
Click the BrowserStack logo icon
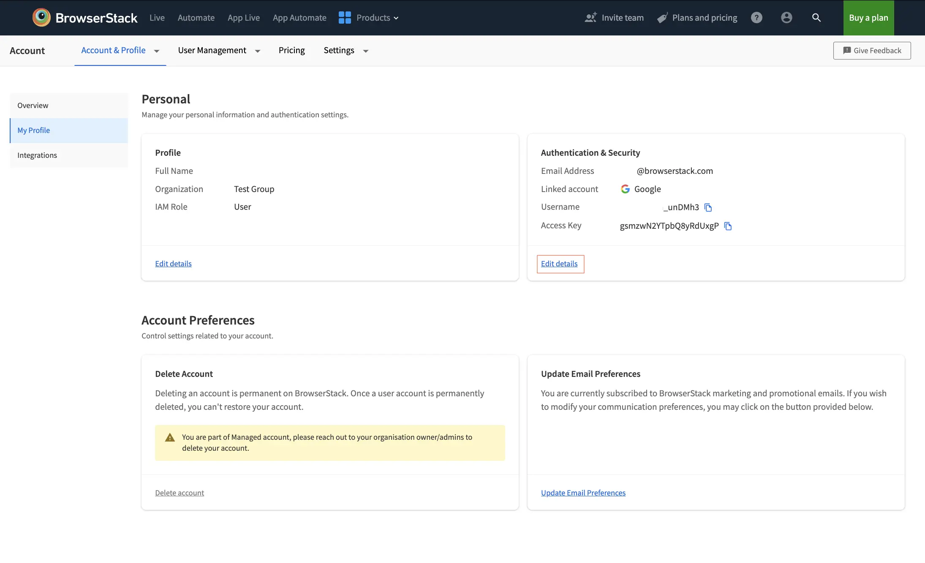tap(41, 18)
